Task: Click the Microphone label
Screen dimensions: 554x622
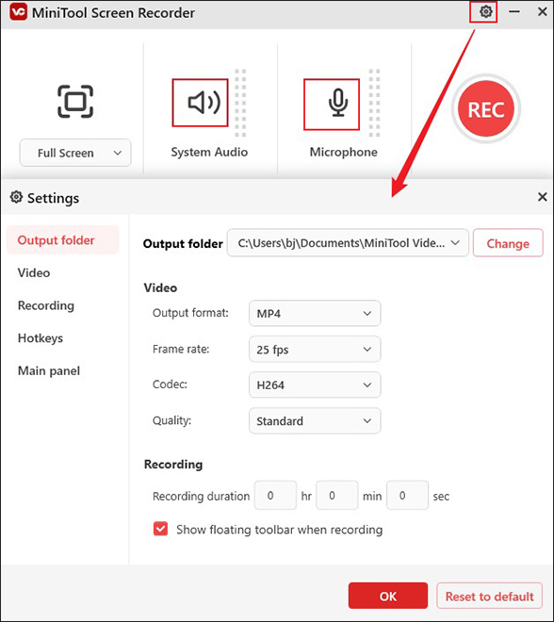Action: point(344,152)
